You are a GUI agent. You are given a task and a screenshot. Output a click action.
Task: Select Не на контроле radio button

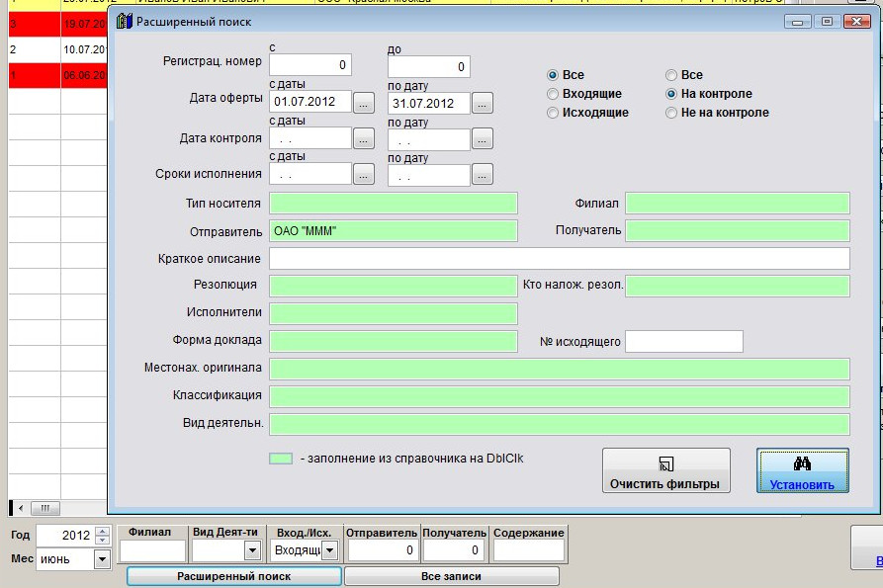click(671, 113)
